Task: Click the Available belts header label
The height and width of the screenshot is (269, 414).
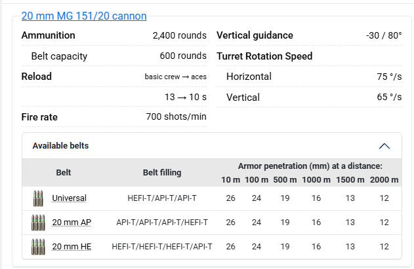Action: pyautogui.click(x=60, y=146)
